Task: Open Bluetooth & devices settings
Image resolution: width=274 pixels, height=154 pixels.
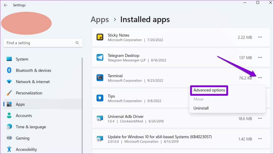Action: (x=43, y=70)
